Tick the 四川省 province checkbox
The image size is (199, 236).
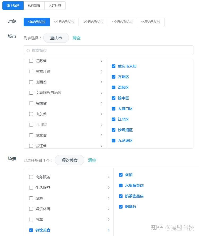tap(31, 125)
